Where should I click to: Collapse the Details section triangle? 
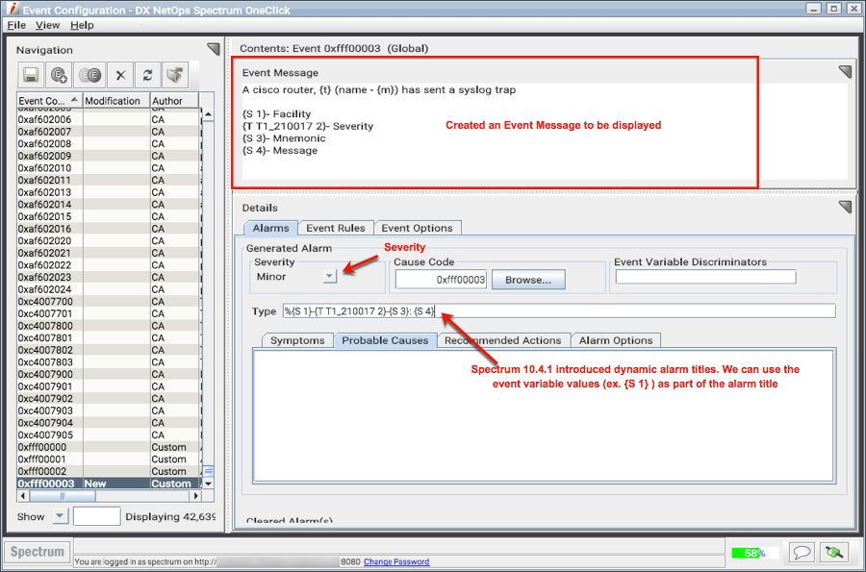coord(845,207)
